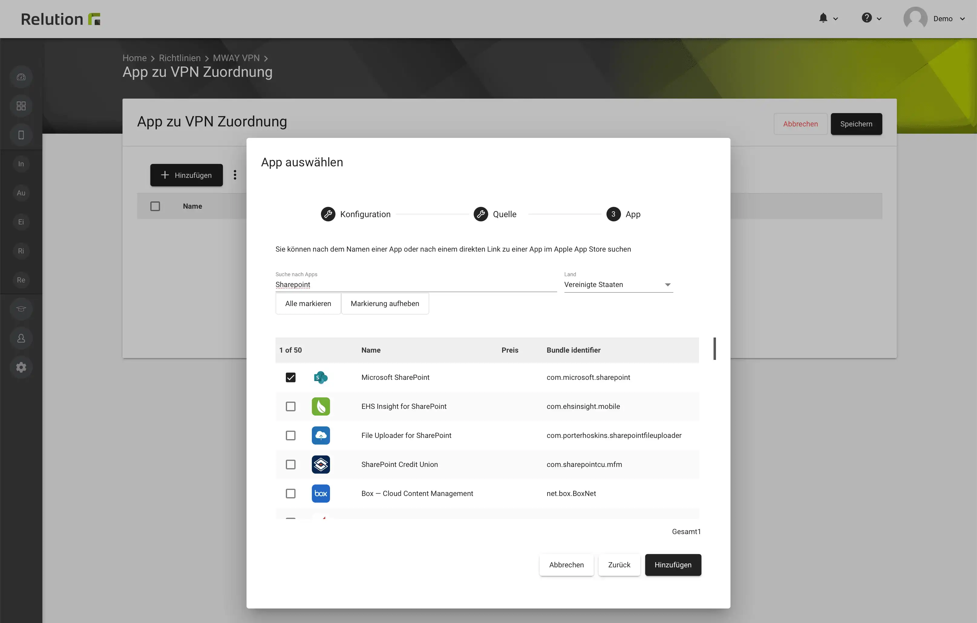Open the settings gear sidebar icon
Viewport: 977px width, 623px height.
[21, 367]
